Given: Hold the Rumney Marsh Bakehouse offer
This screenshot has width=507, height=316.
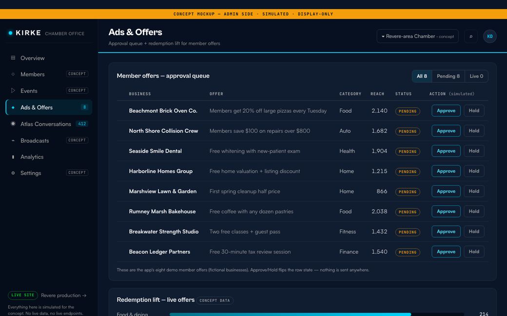Looking at the screenshot, I should pos(474,211).
